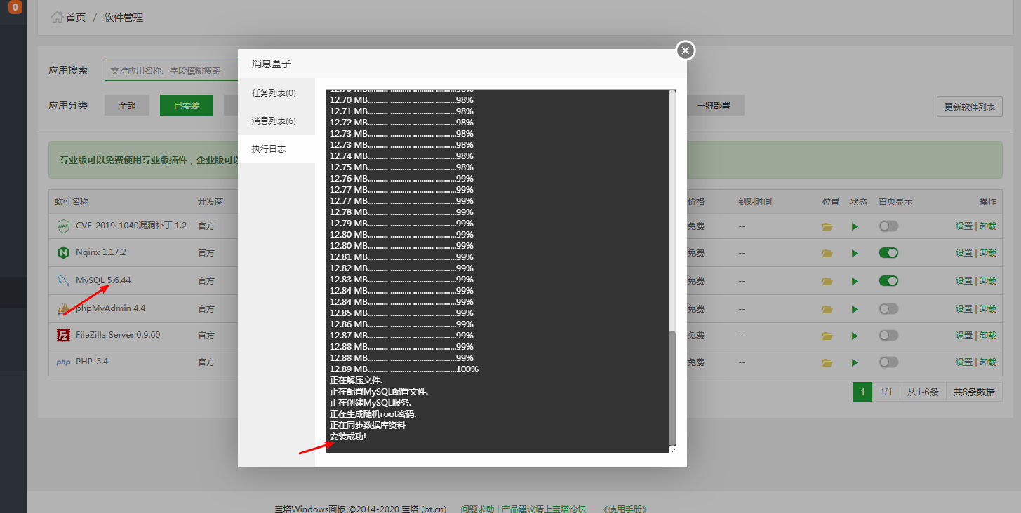The image size is (1021, 513).
Task: Click status play icon for phpMyAdmin 4.4
Action: coord(855,309)
